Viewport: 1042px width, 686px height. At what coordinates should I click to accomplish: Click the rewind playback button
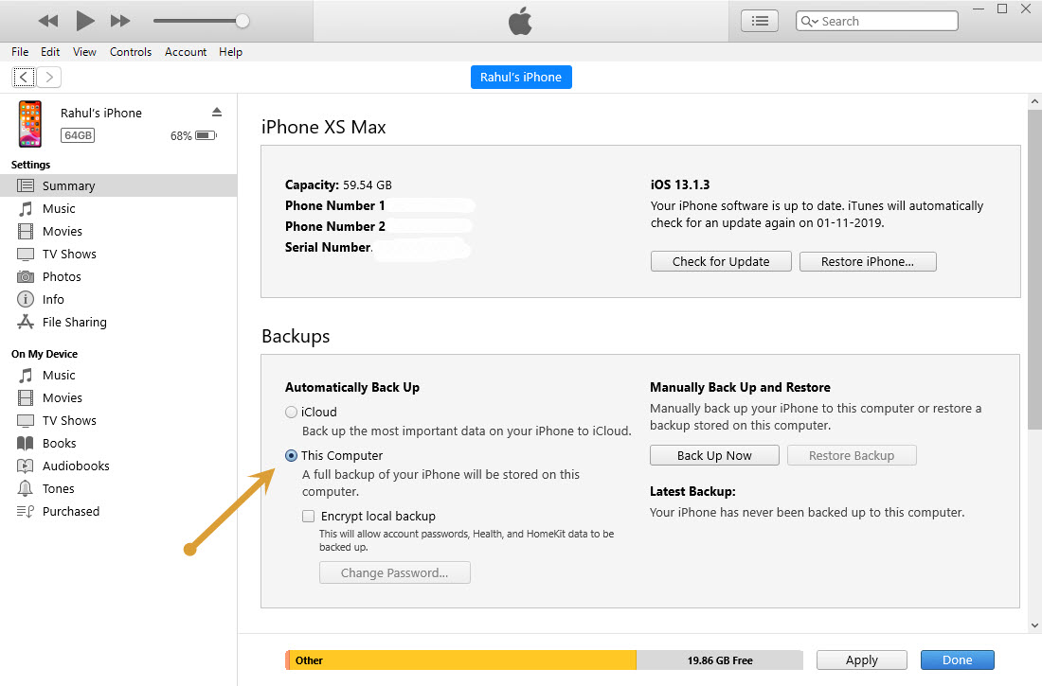click(48, 21)
